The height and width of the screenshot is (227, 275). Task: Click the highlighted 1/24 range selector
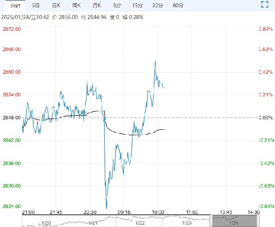pyautogui.click(x=234, y=221)
